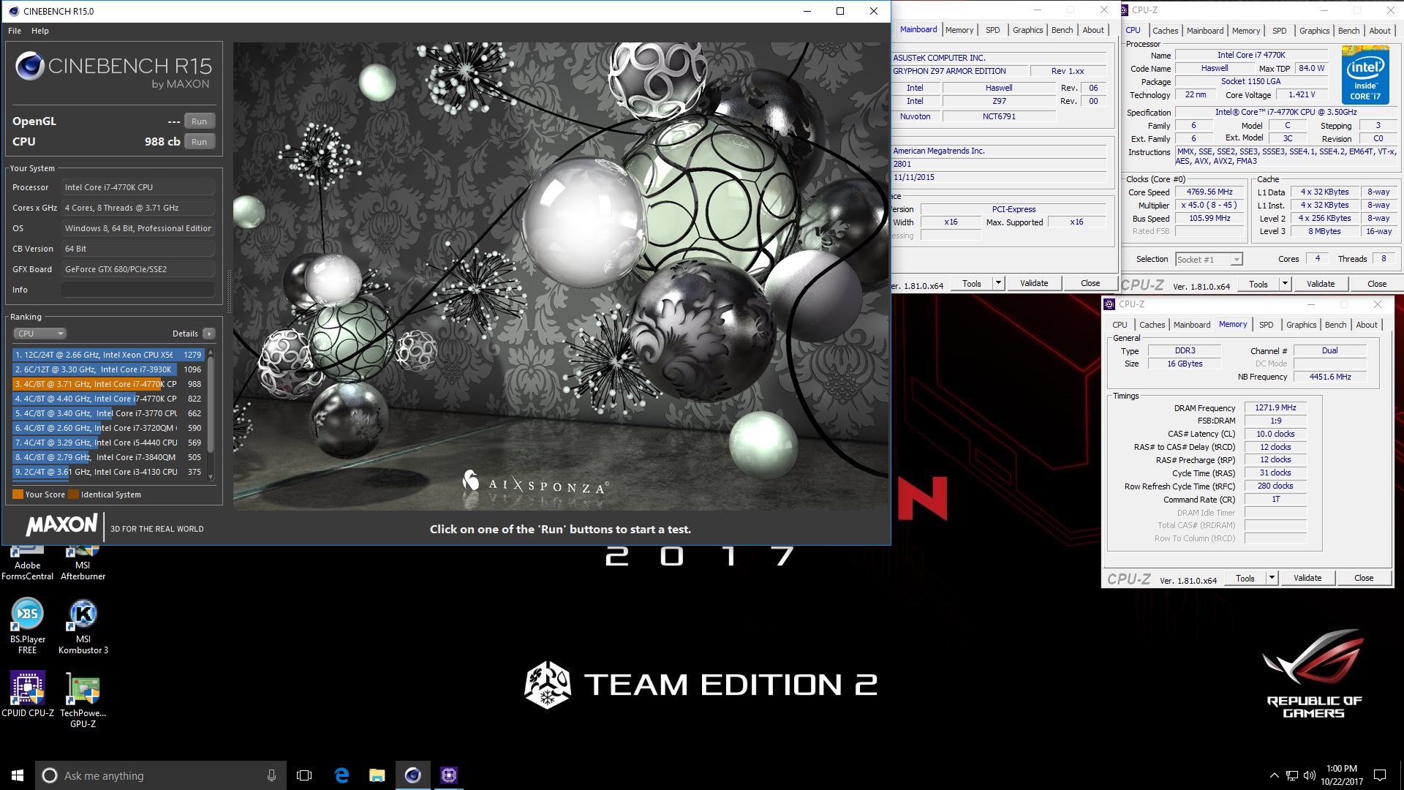Click the Cinebench R15 logo sphere
The width and height of the screenshot is (1404, 790).
coord(30,66)
